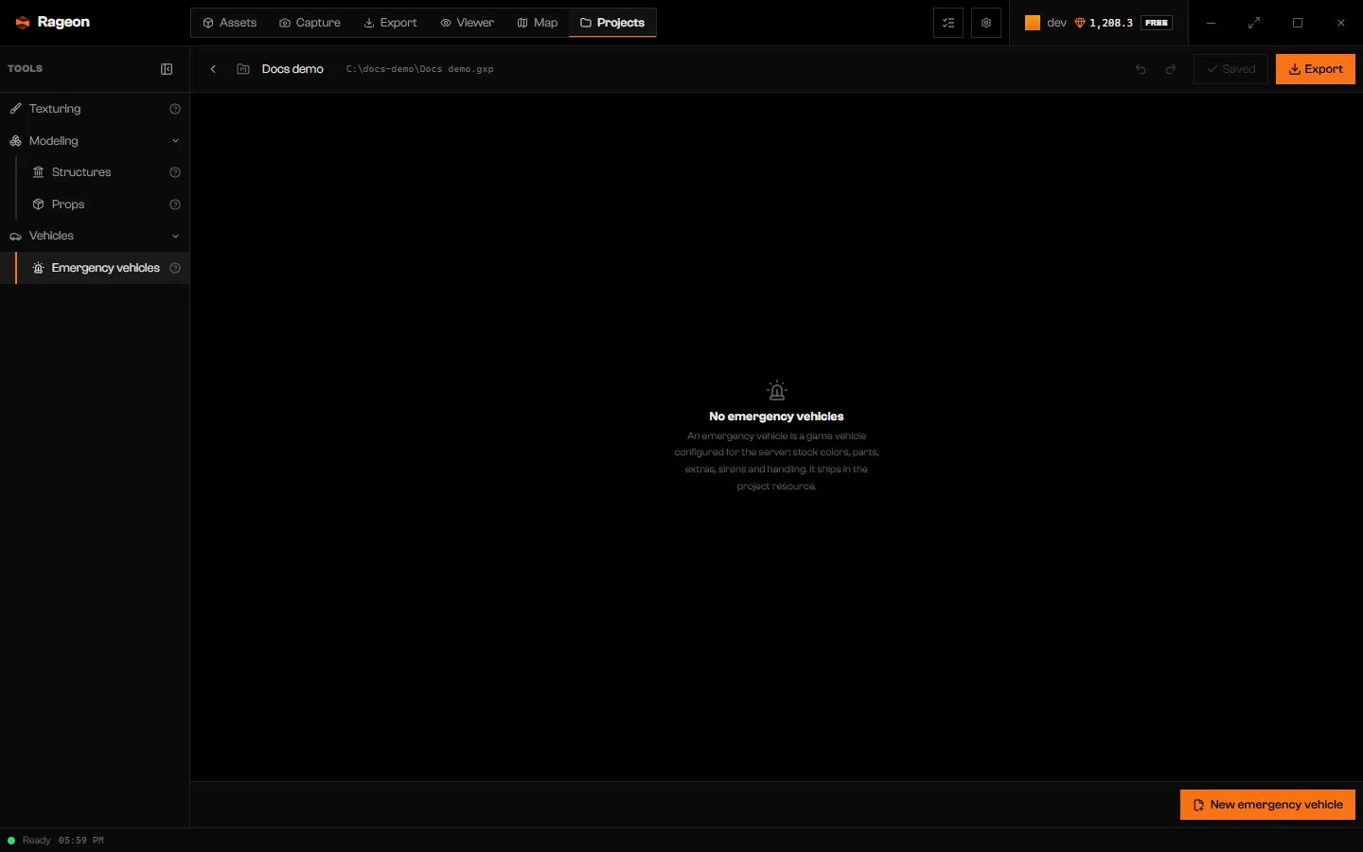The image size is (1363, 852).
Task: Show help for Structures
Action: [x=175, y=172]
